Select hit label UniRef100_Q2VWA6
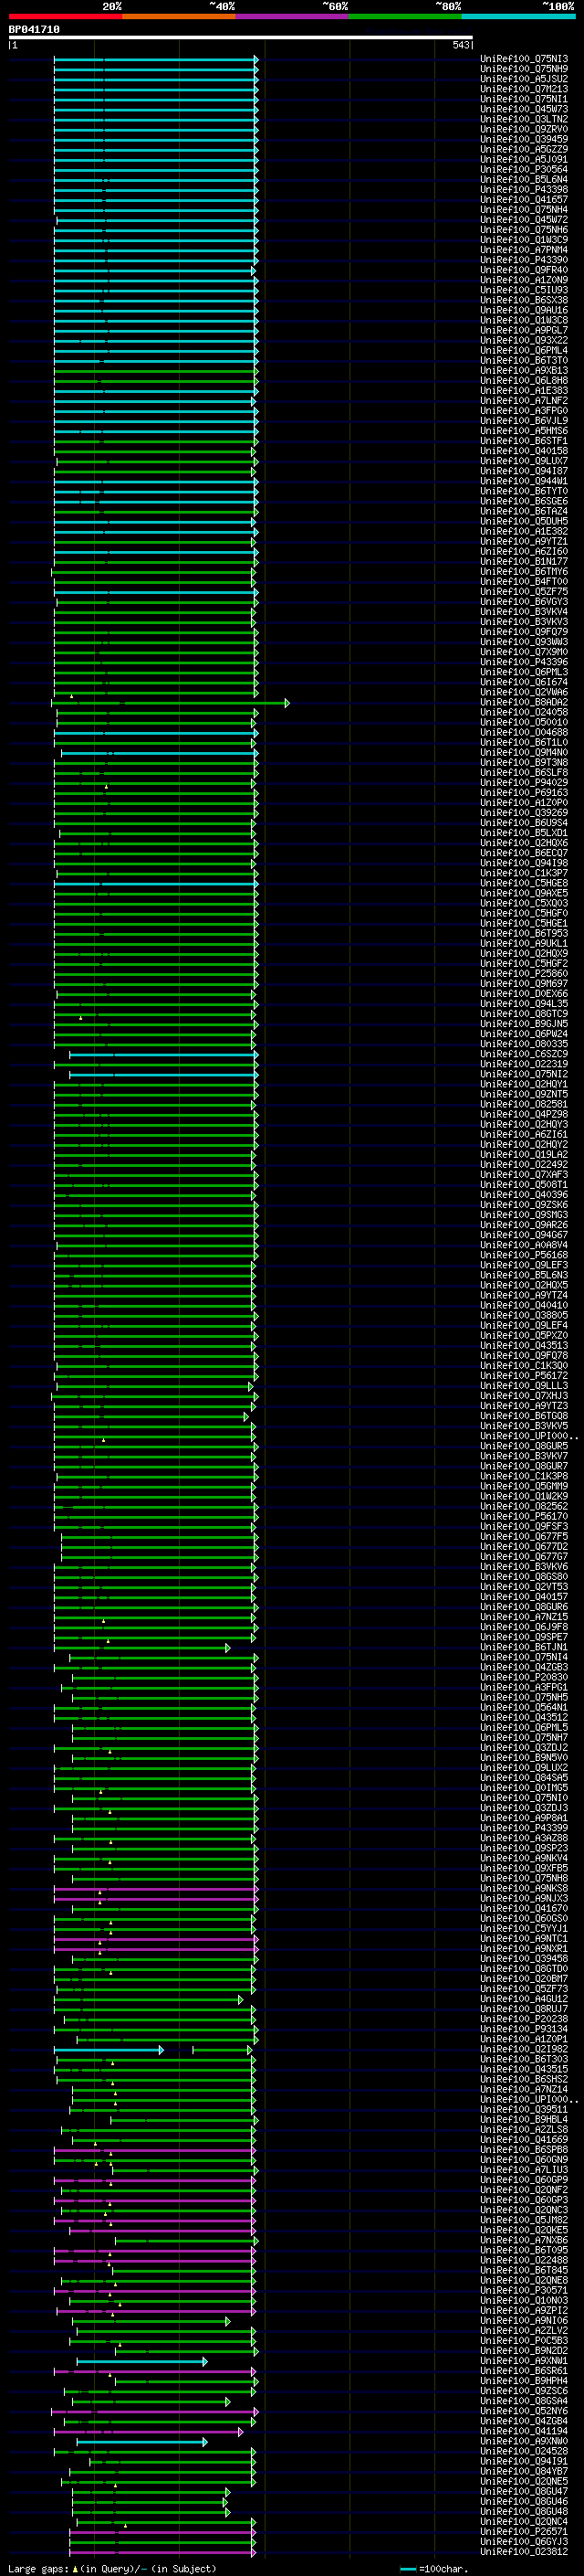Screen dimensions: 584x2576 (x=523, y=692)
